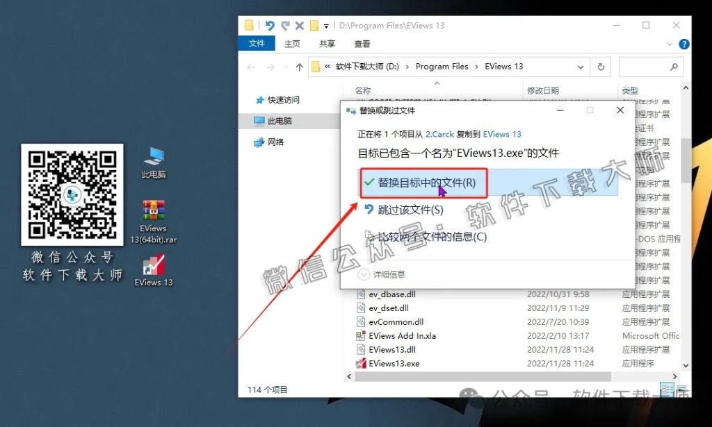Click the Refresh icon next to the address bar

(x=602, y=67)
